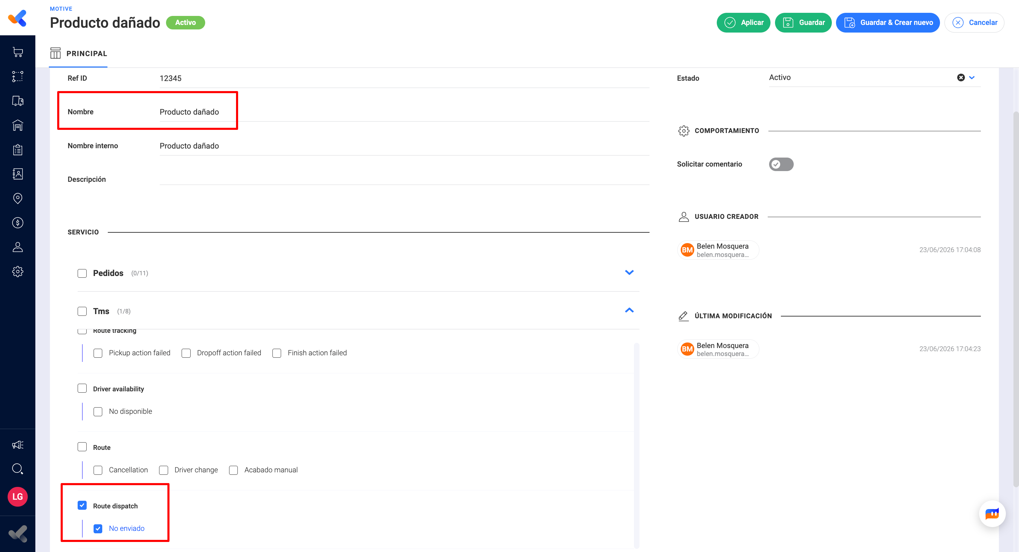Image resolution: width=1019 pixels, height=552 pixels.
Task: Toggle the Solicitar comentario switch
Action: pyautogui.click(x=781, y=164)
